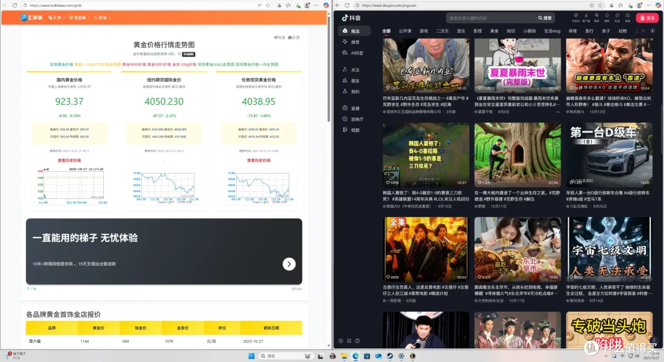Favorite the huilvbiao page with the star icon

pyautogui.click(x=267, y=6)
